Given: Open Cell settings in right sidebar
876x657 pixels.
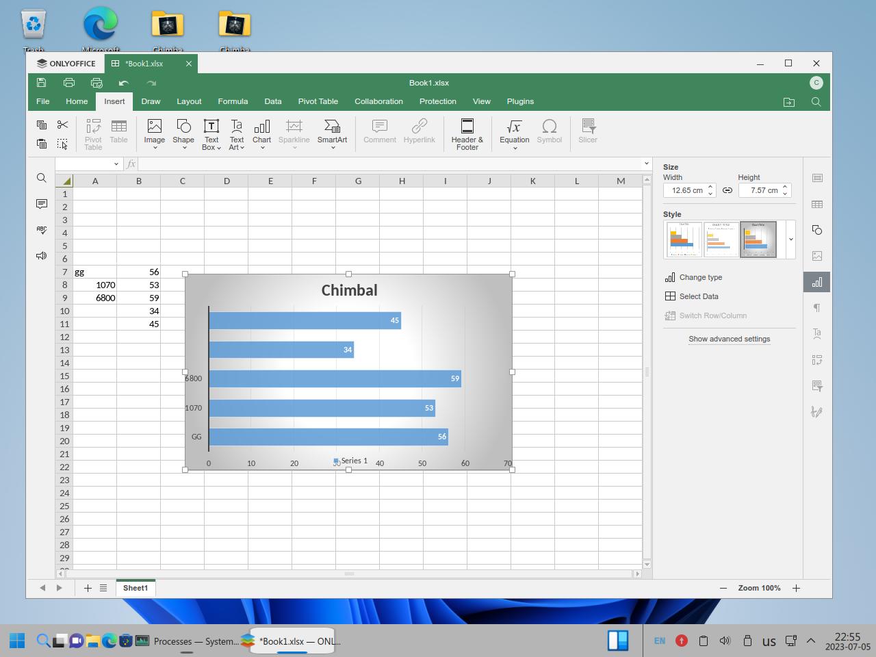Looking at the screenshot, I should [x=817, y=178].
